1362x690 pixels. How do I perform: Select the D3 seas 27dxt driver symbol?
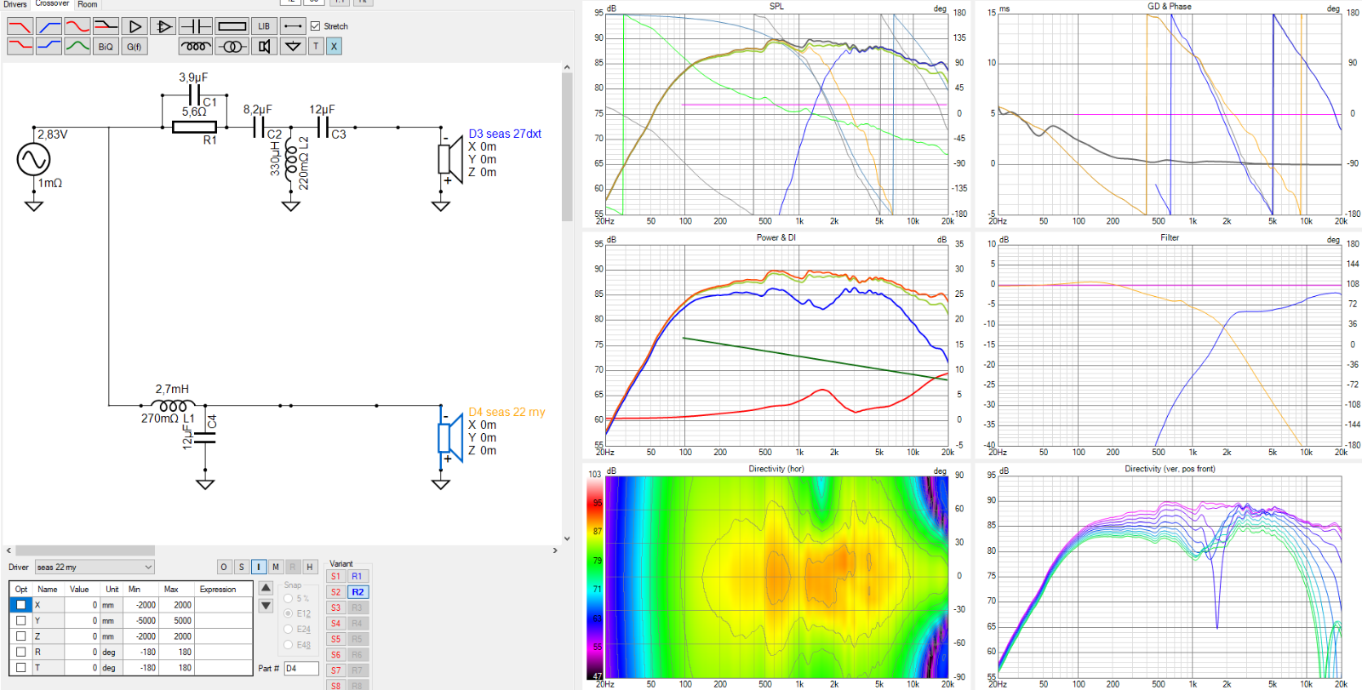449,157
